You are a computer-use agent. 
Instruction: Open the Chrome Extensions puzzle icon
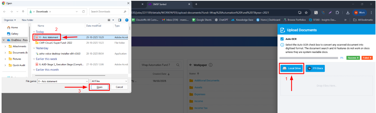point(337,12)
